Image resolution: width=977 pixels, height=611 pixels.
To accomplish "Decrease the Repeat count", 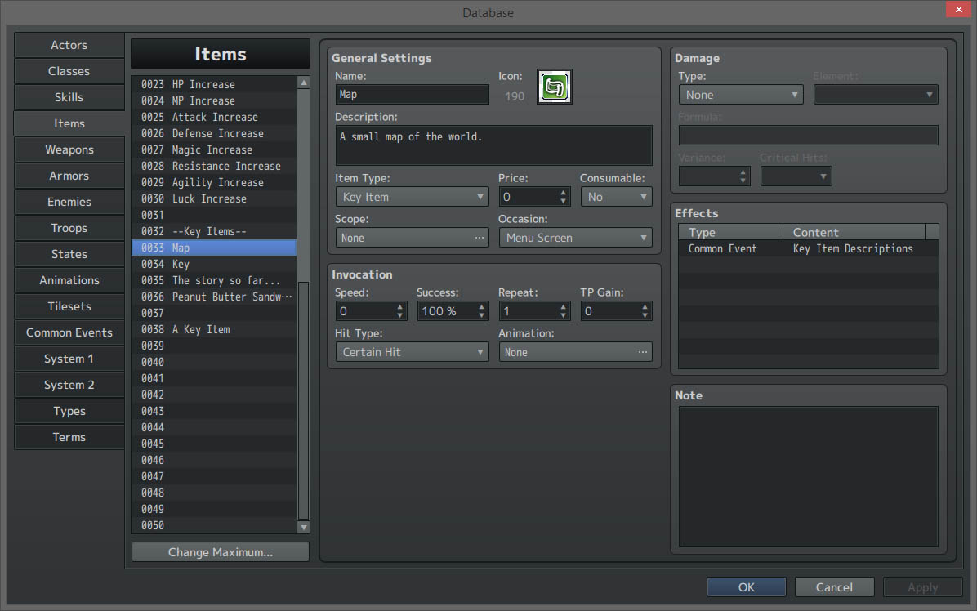I will 564,316.
